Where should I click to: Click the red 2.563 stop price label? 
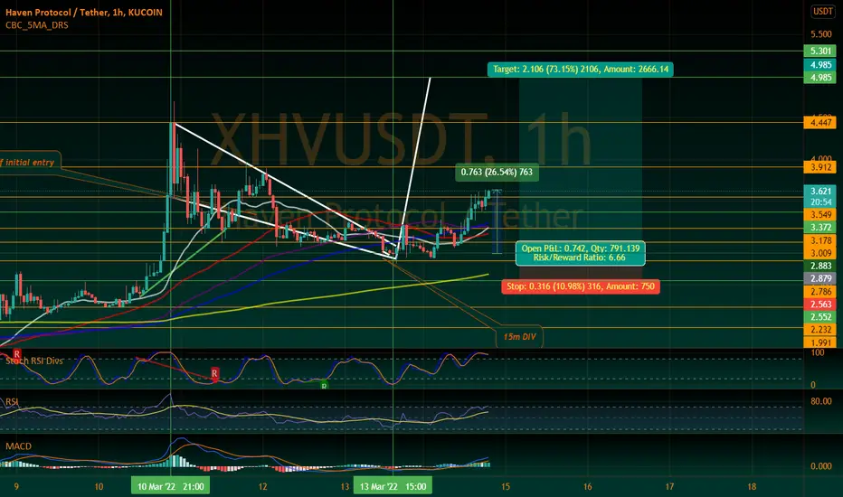coord(820,305)
